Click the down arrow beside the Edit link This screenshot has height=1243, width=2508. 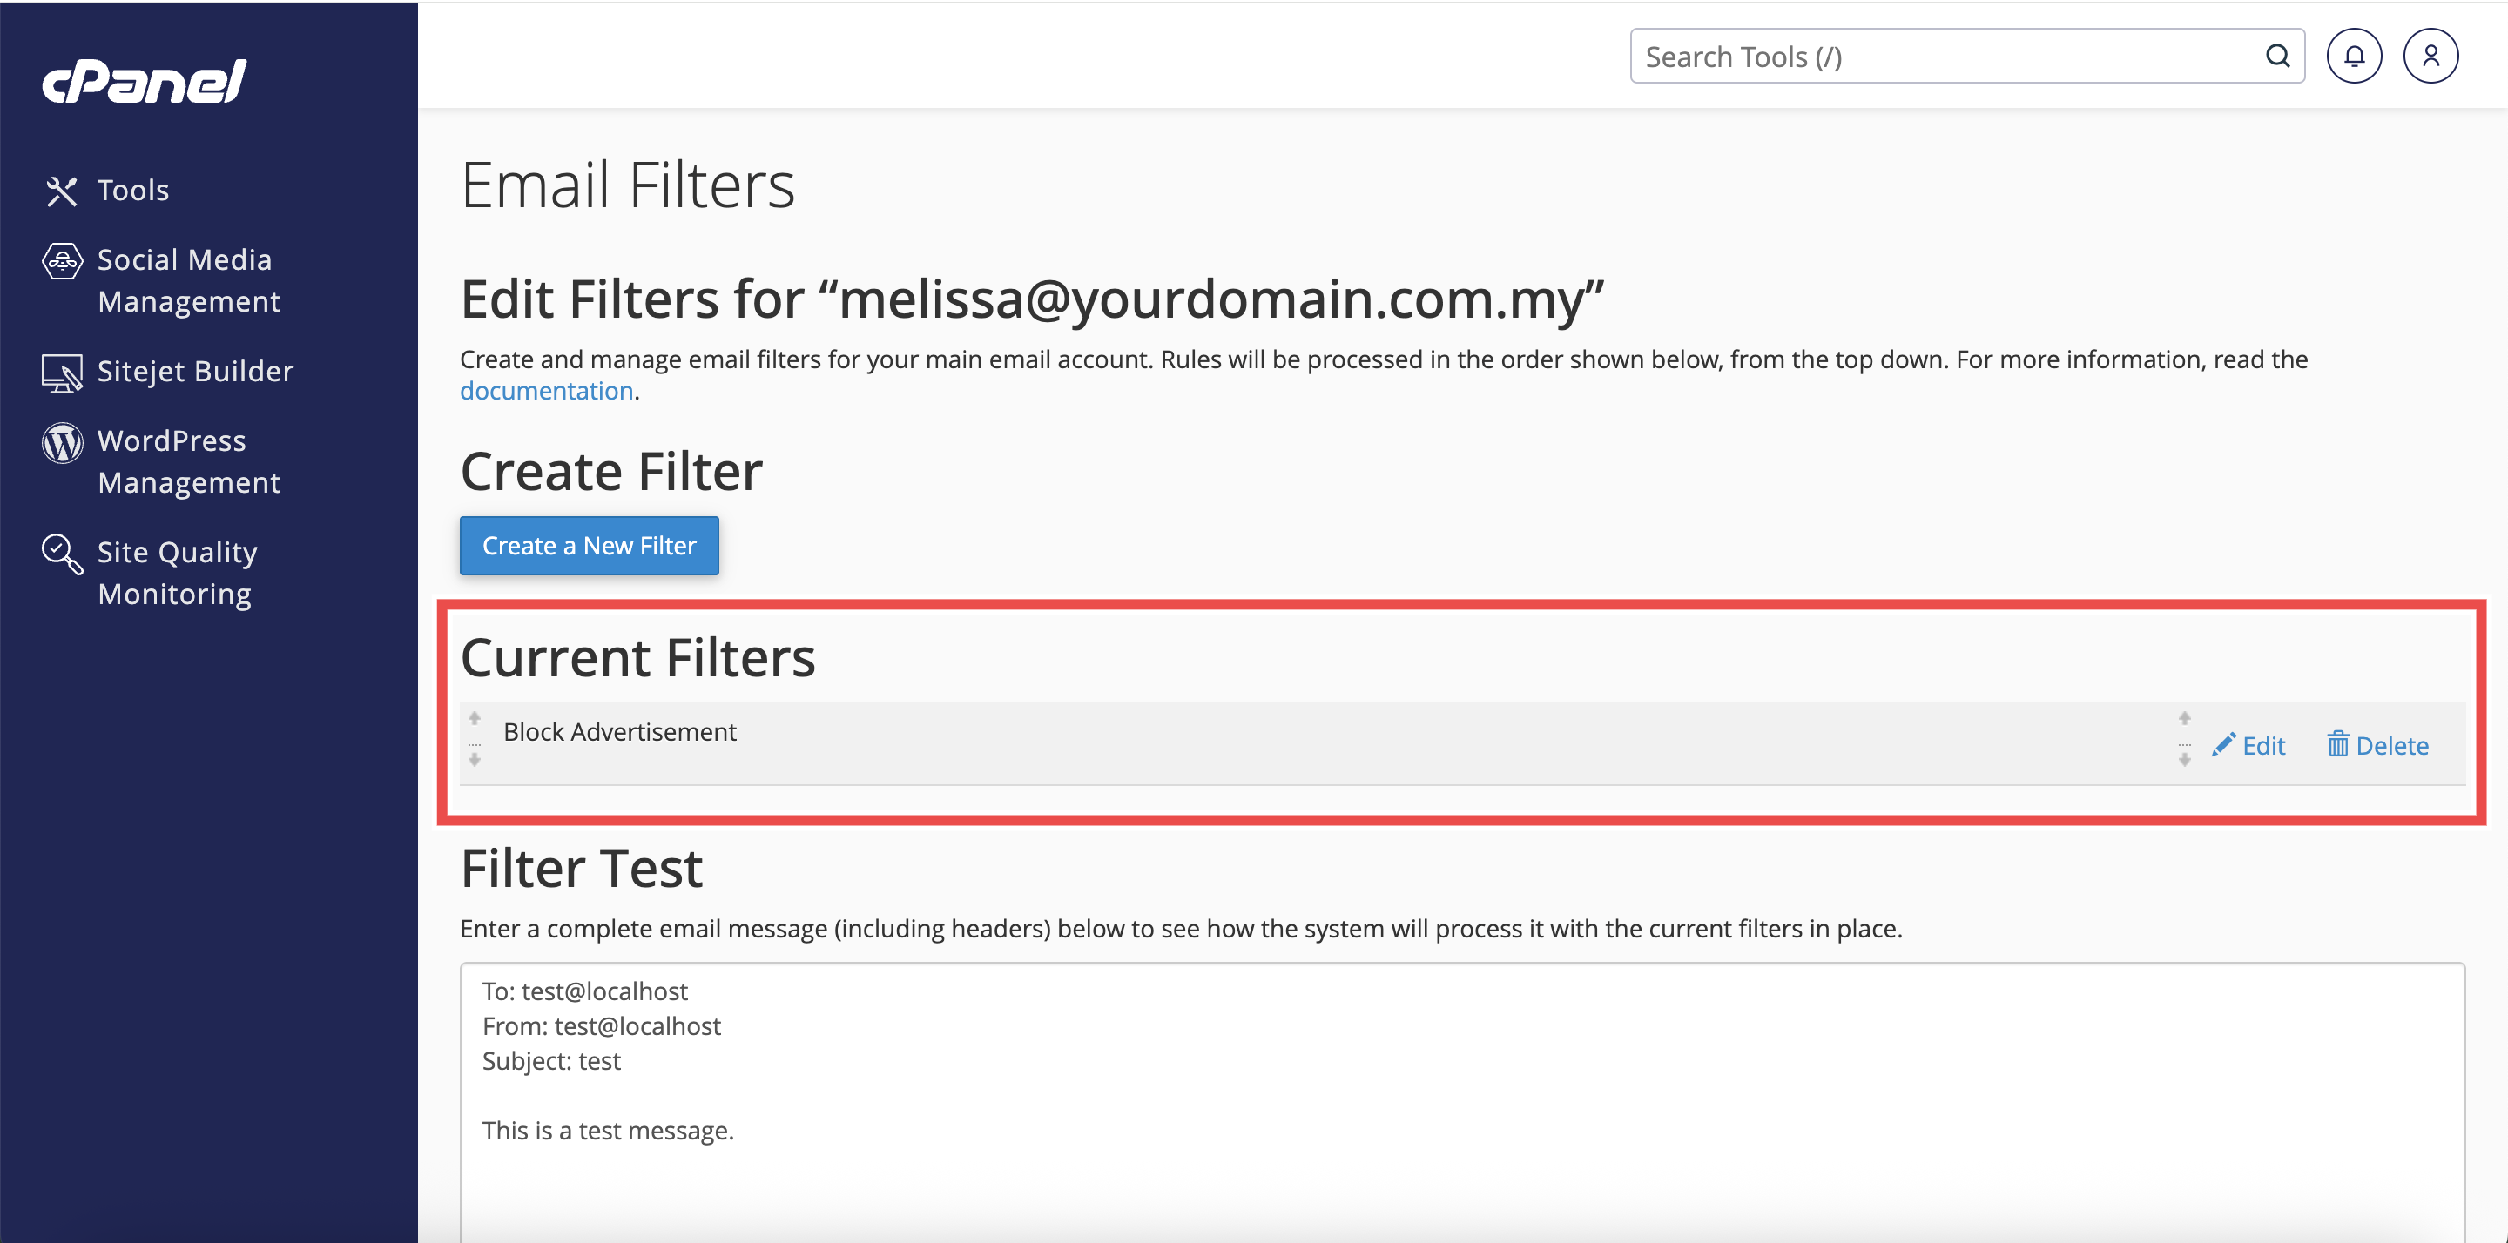pyautogui.click(x=2184, y=760)
